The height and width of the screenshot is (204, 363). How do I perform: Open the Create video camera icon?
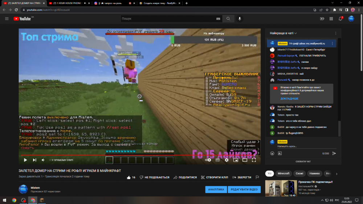pyautogui.click(x=322, y=19)
